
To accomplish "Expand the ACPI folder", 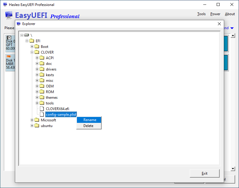I will point(37,58).
